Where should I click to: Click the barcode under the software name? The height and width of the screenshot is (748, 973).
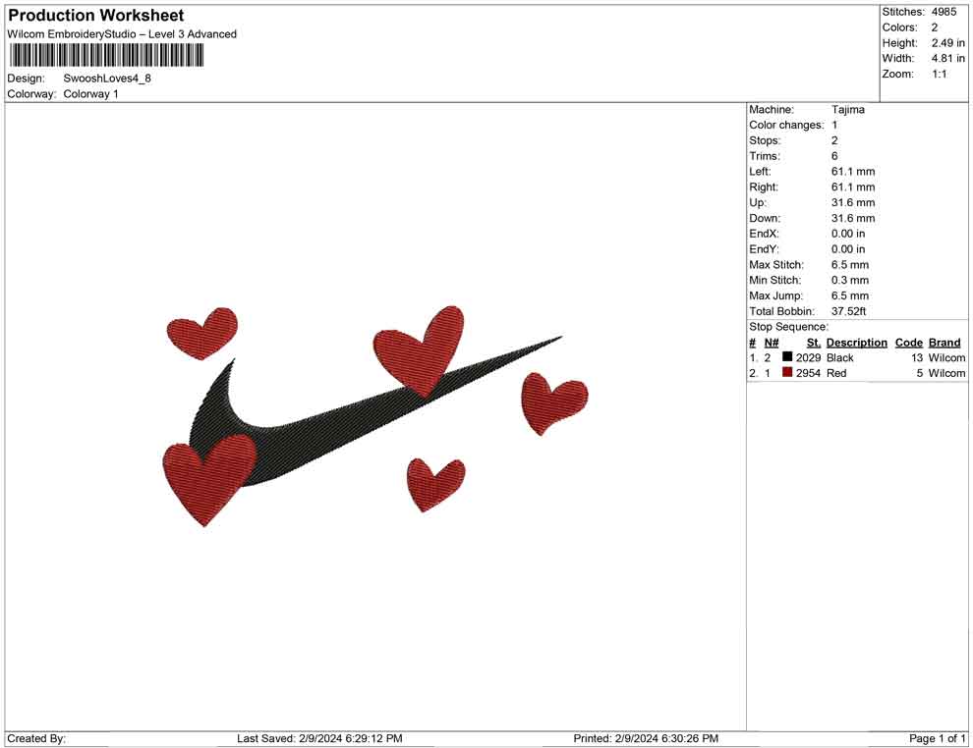tap(105, 56)
